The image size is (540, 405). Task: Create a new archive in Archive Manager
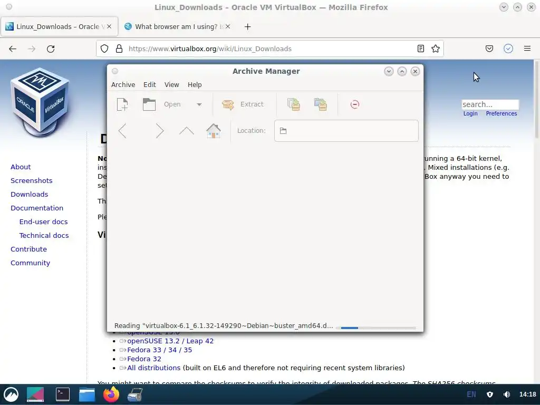[122, 104]
